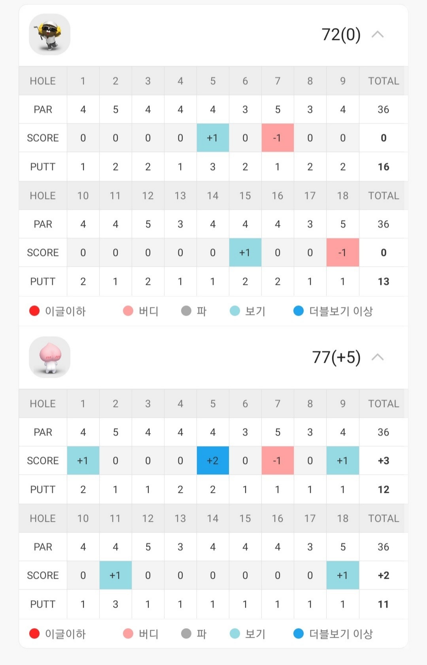Select first player's hole 7 birdie cell
The height and width of the screenshot is (665, 427).
278,138
